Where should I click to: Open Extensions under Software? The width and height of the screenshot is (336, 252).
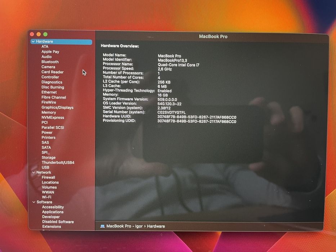tap(51, 226)
